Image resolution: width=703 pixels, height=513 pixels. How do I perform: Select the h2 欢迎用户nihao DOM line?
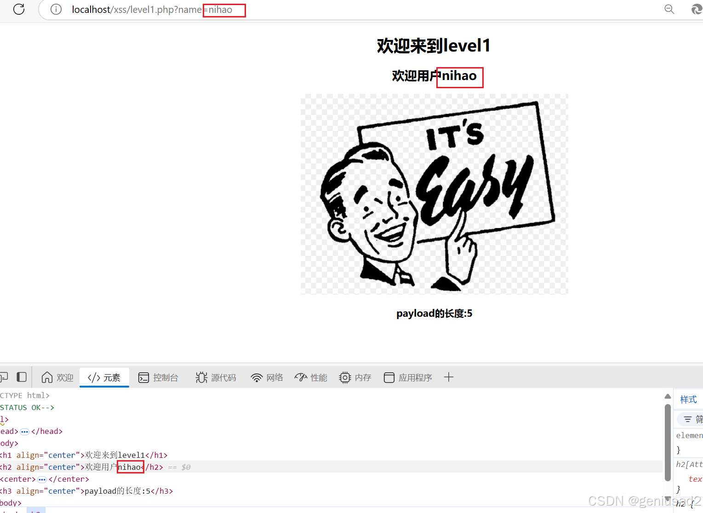point(331,467)
